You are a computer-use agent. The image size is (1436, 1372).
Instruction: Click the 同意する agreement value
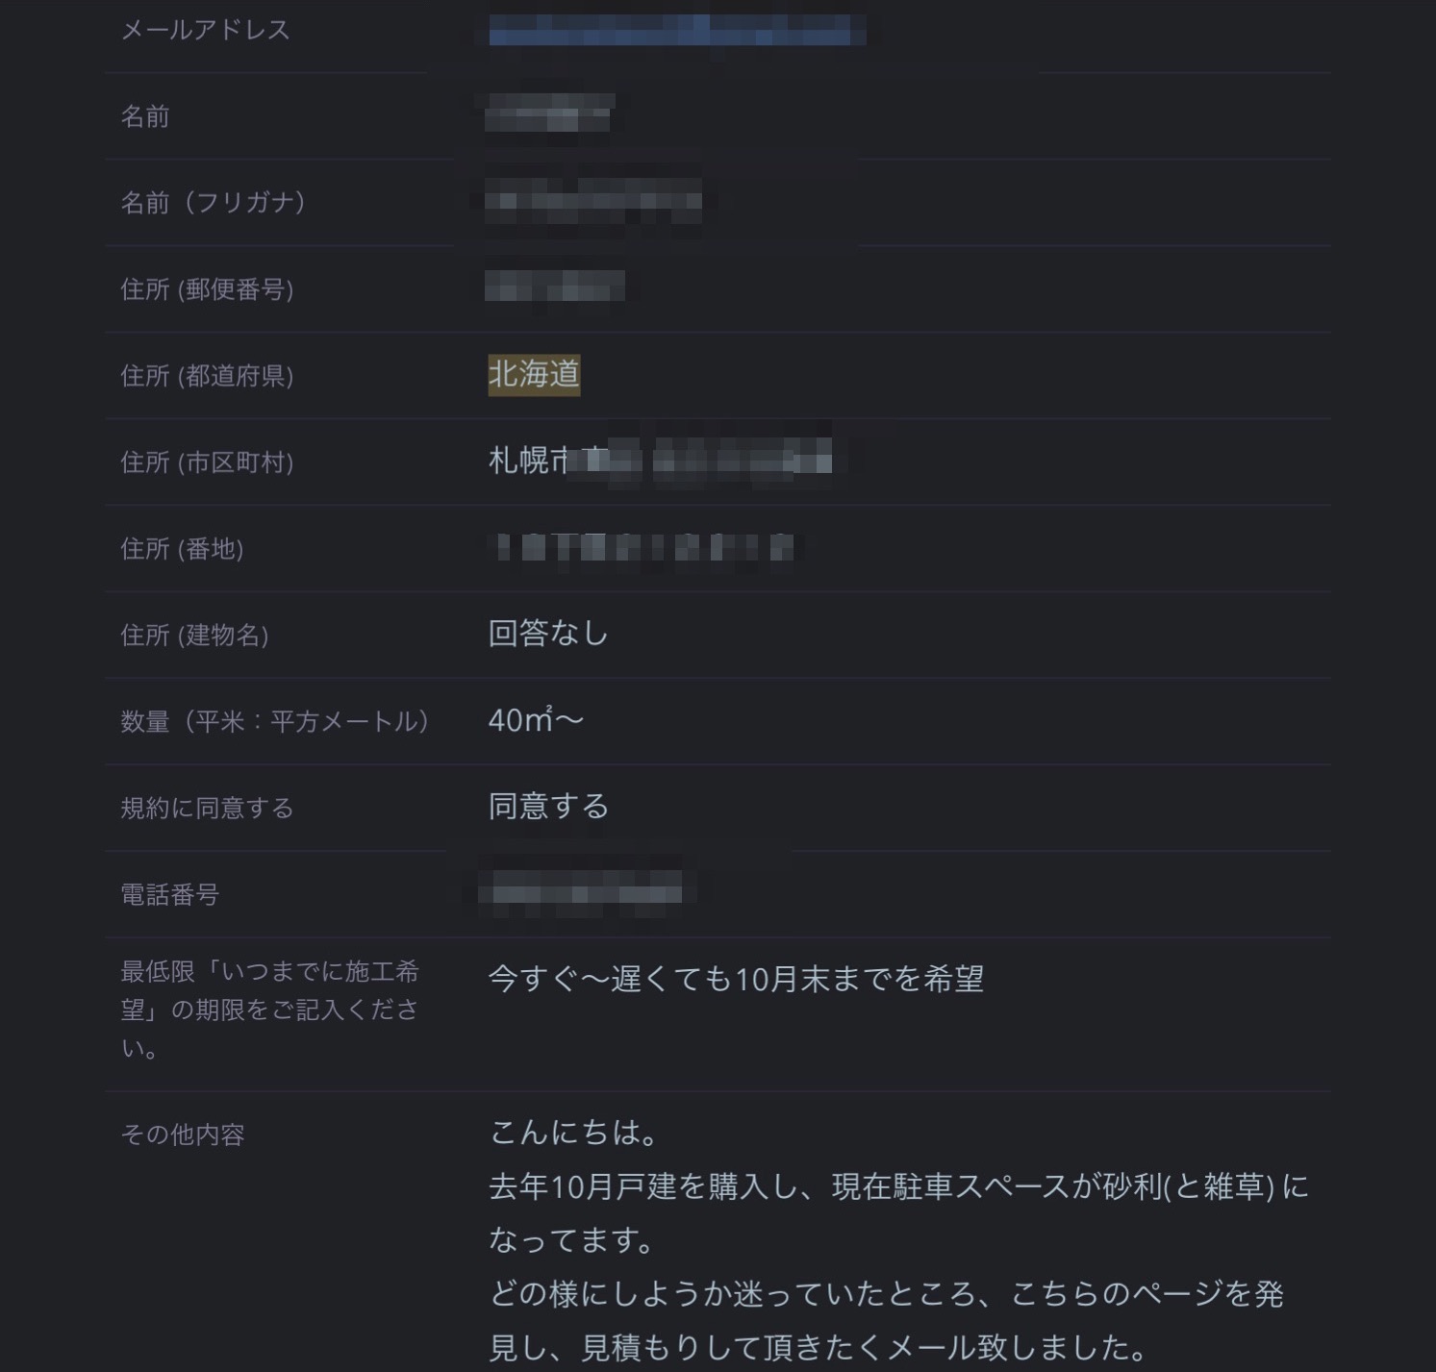[x=548, y=806]
